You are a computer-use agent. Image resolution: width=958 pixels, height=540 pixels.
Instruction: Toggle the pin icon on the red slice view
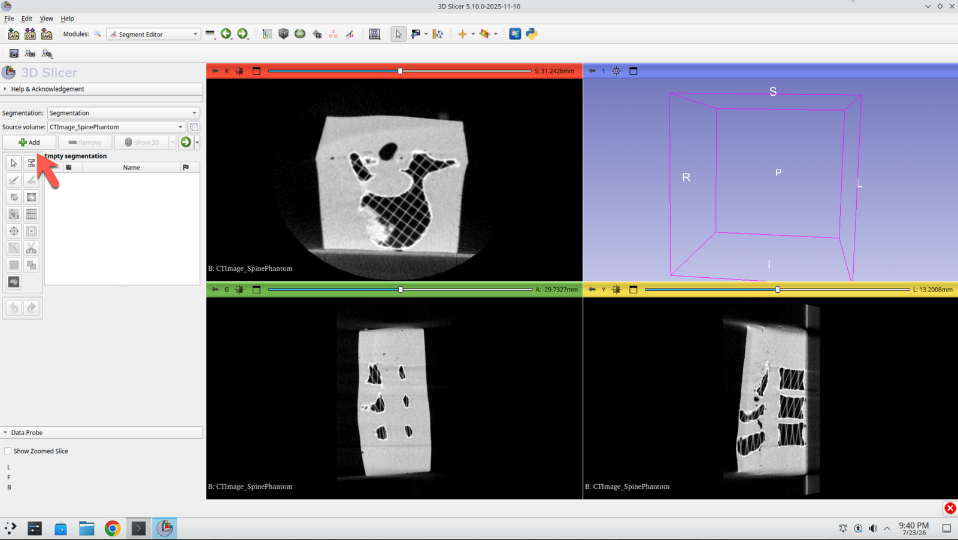coord(216,71)
